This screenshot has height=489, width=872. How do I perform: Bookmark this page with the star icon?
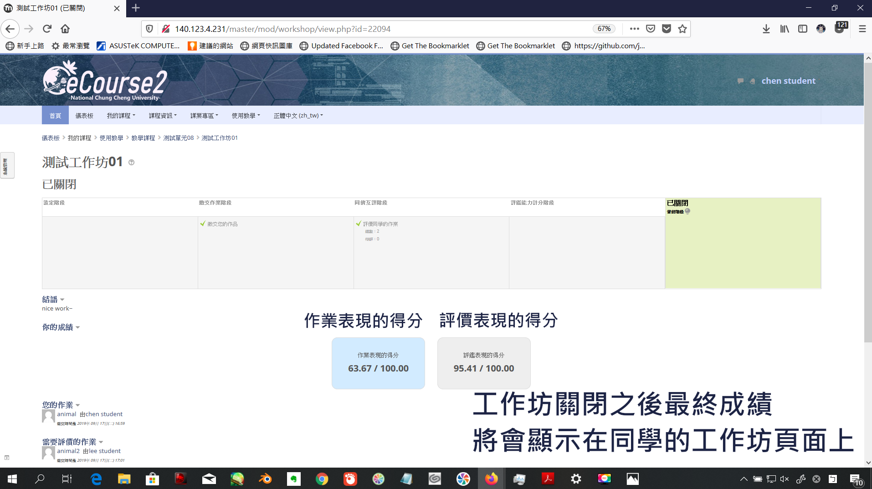pyautogui.click(x=682, y=29)
